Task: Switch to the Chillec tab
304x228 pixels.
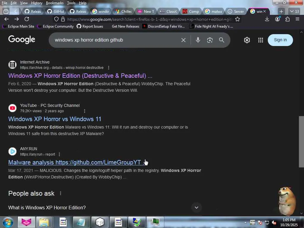Action: click(123, 12)
